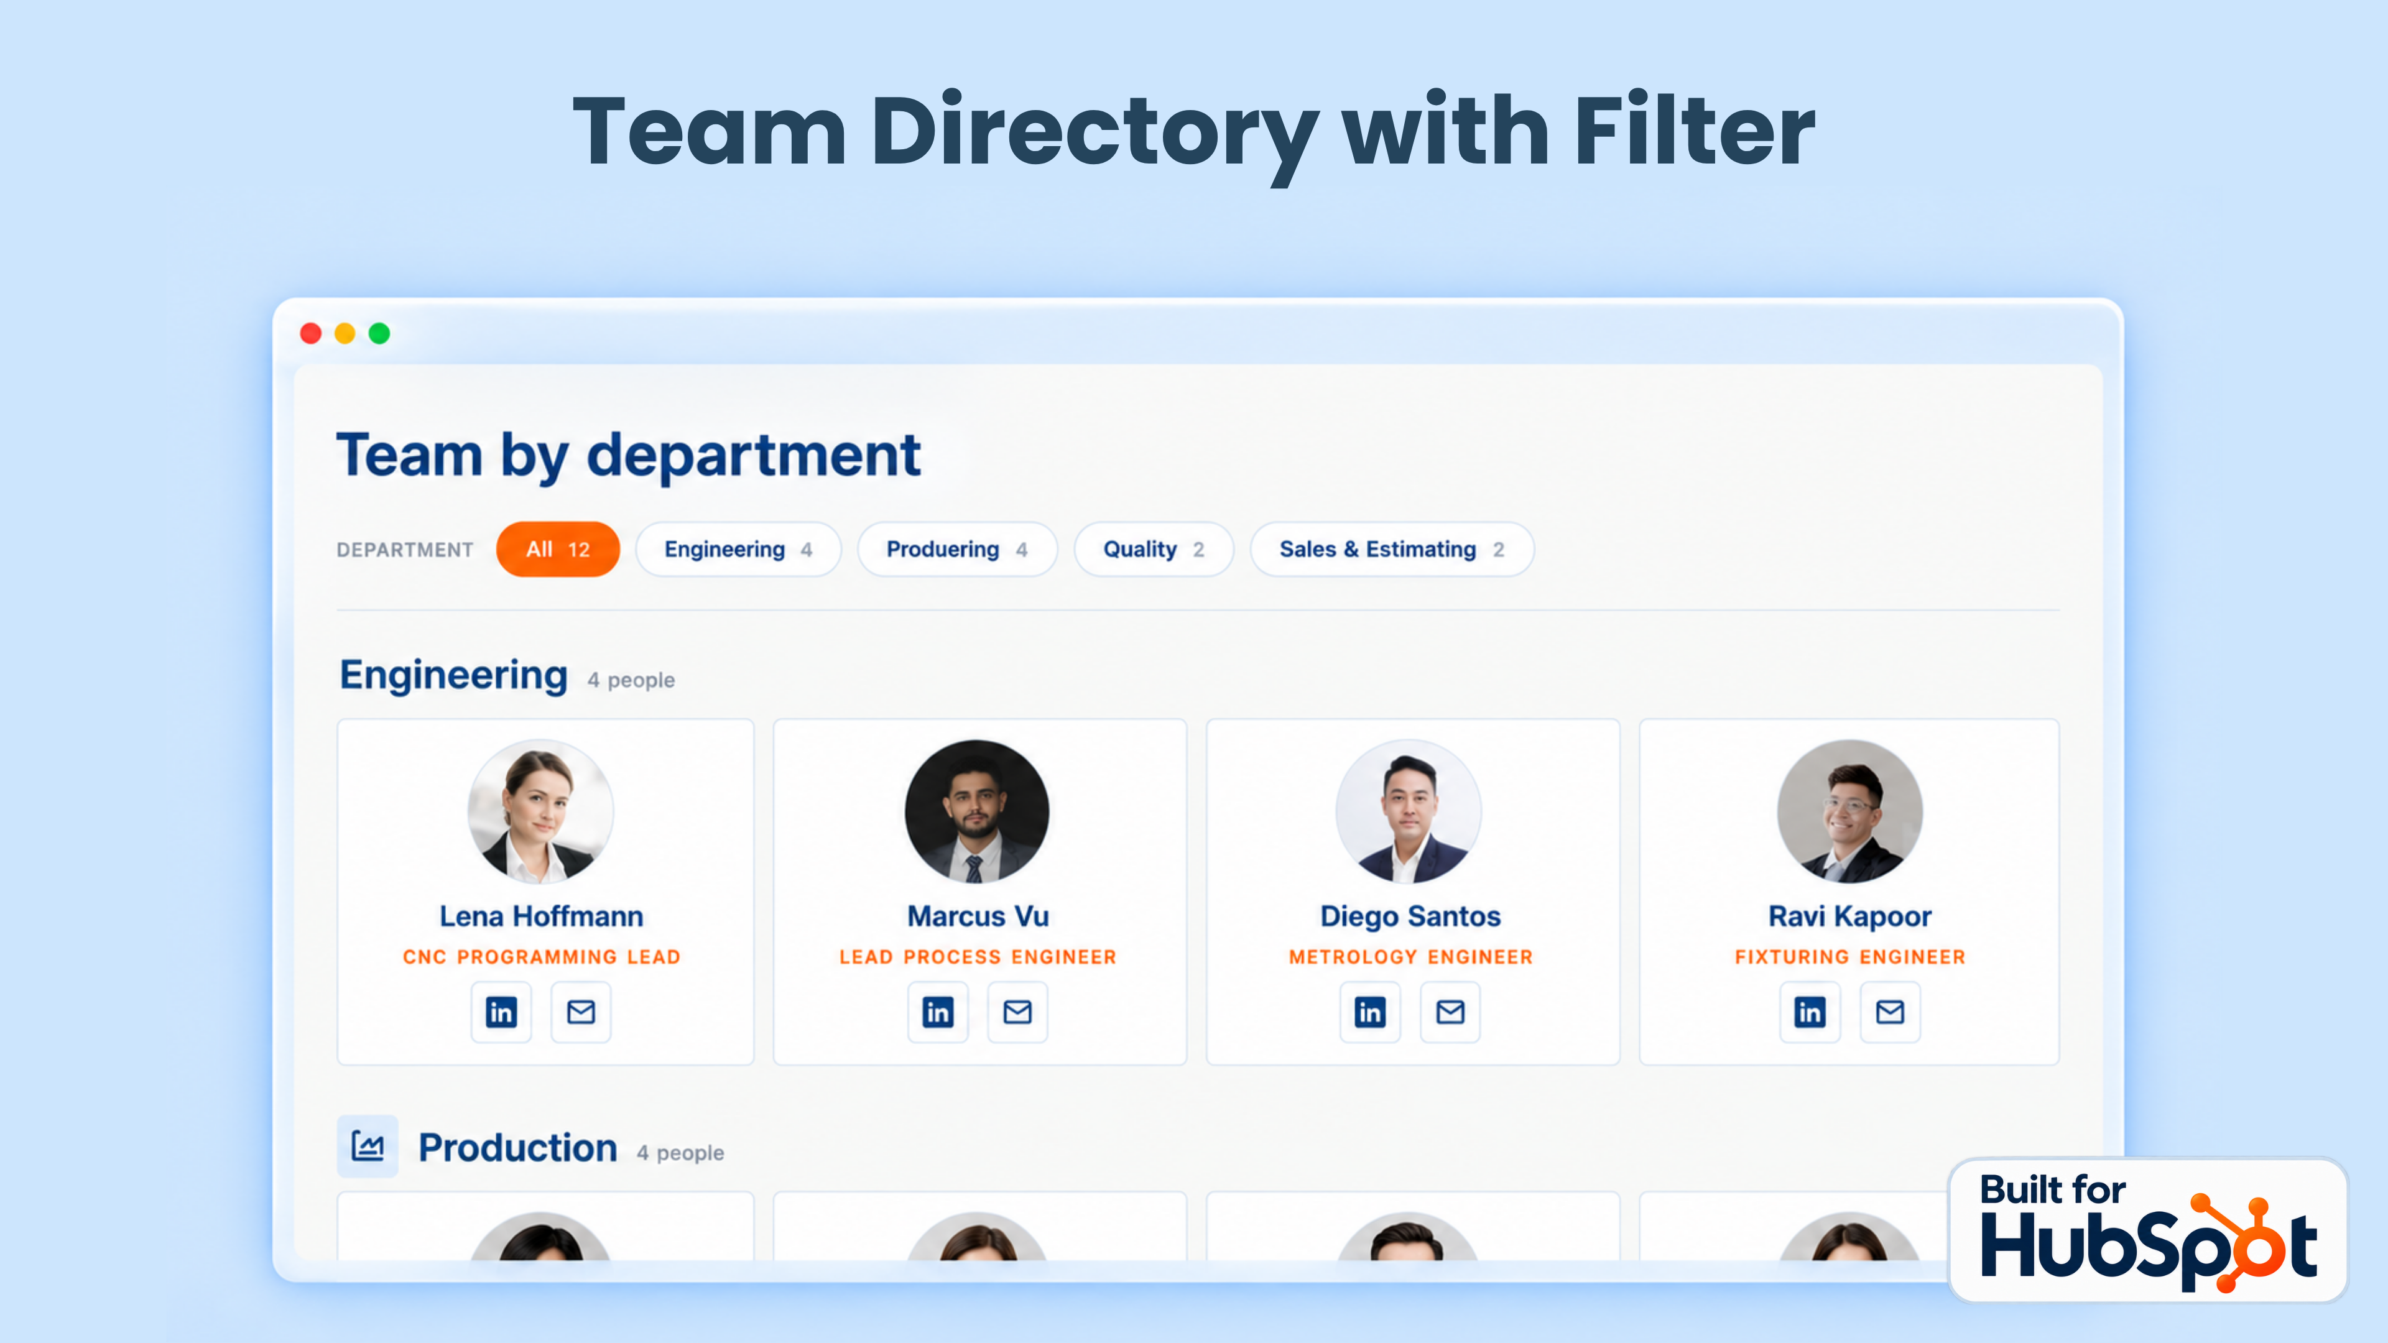Click the name Ravi Kapoor

(x=1849, y=916)
